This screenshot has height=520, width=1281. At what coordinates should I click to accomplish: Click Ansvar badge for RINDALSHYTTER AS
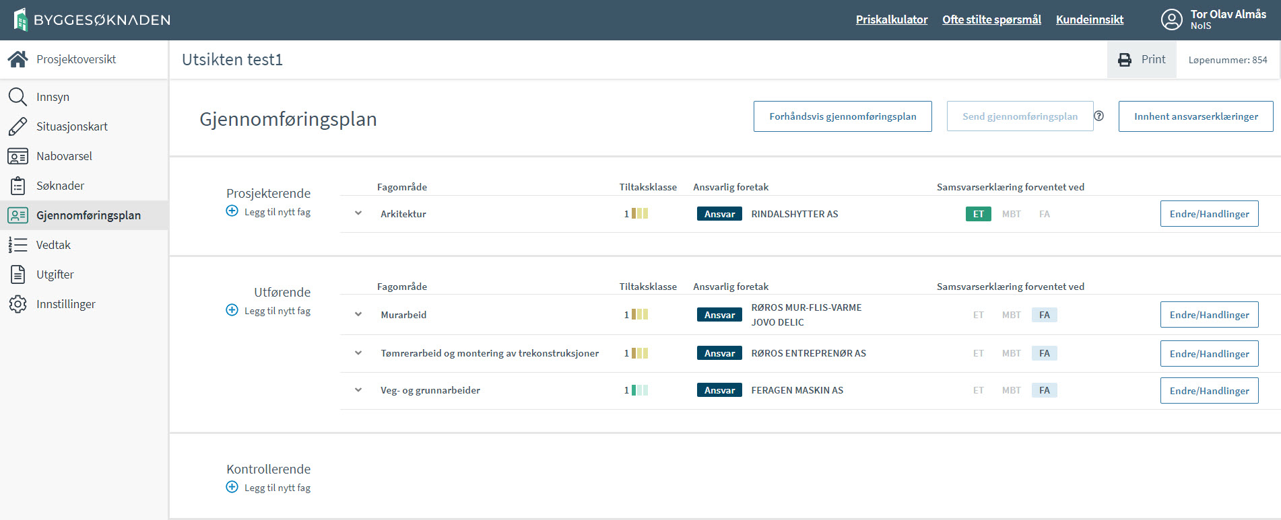(719, 214)
